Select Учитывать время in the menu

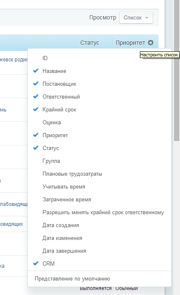coord(64,186)
